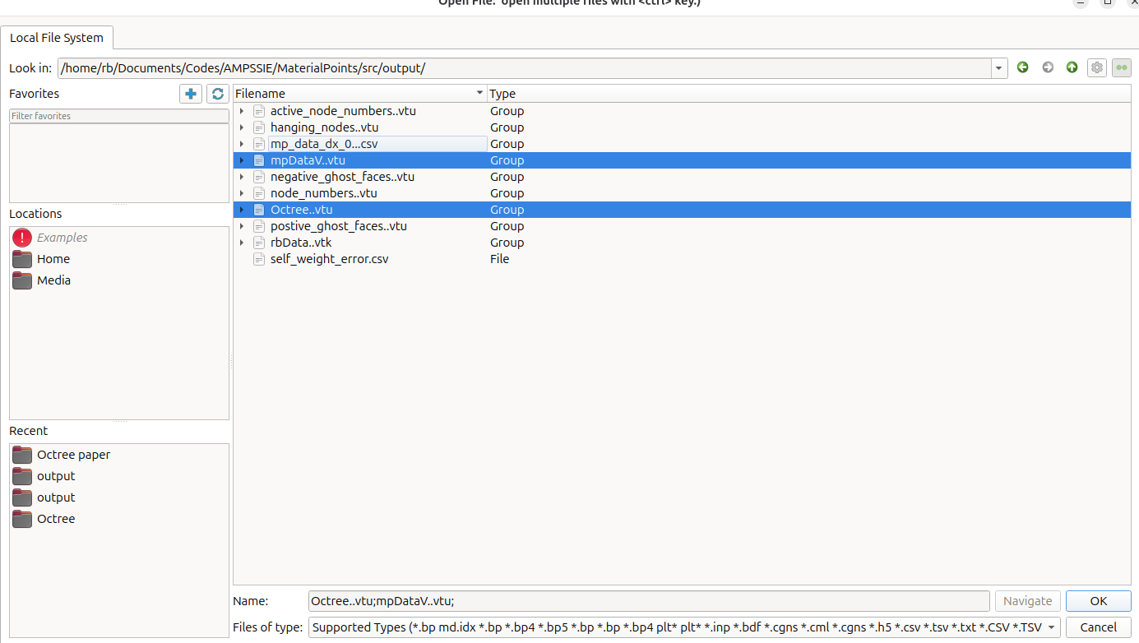Open the Look in path dropdown arrow
This screenshot has width=1139, height=643.
[x=998, y=67]
